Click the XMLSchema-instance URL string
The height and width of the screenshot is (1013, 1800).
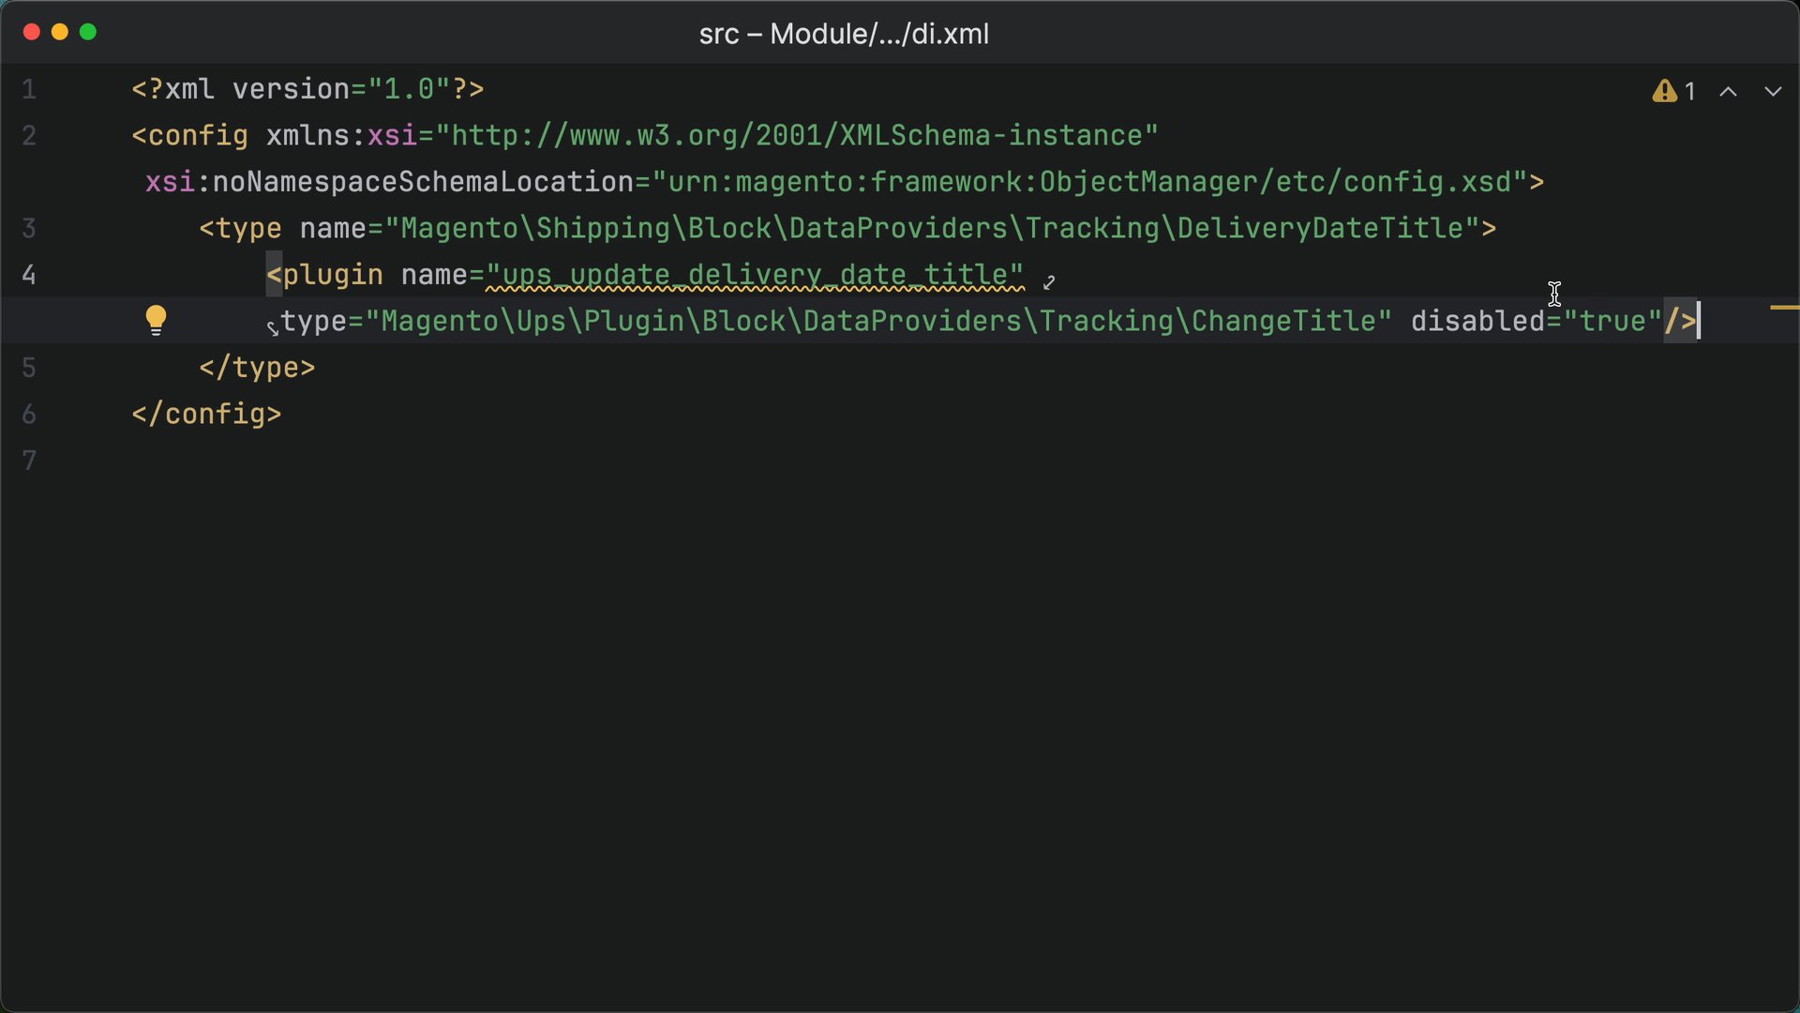pos(797,135)
